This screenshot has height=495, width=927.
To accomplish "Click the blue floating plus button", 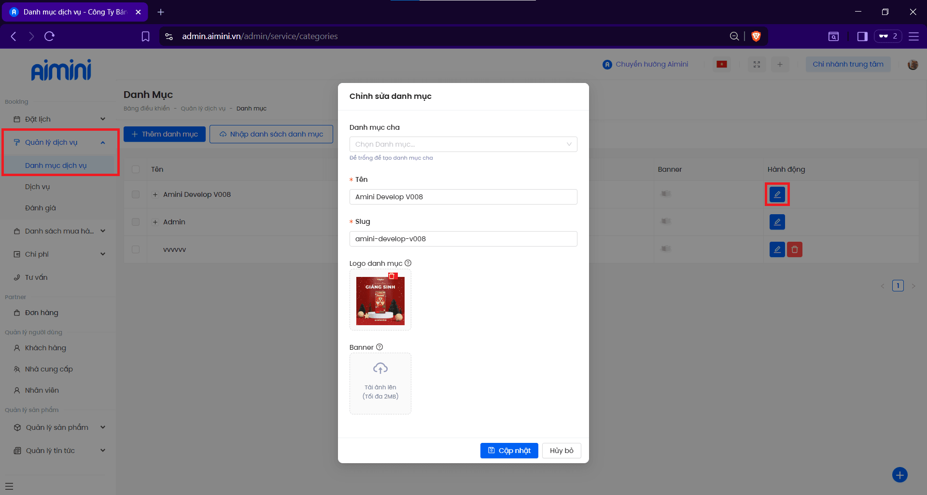I will pyautogui.click(x=899, y=475).
